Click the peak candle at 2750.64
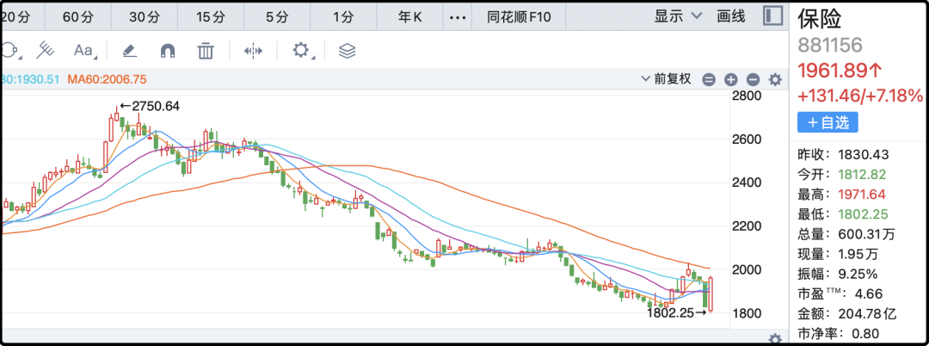This screenshot has width=929, height=346. pos(117,114)
